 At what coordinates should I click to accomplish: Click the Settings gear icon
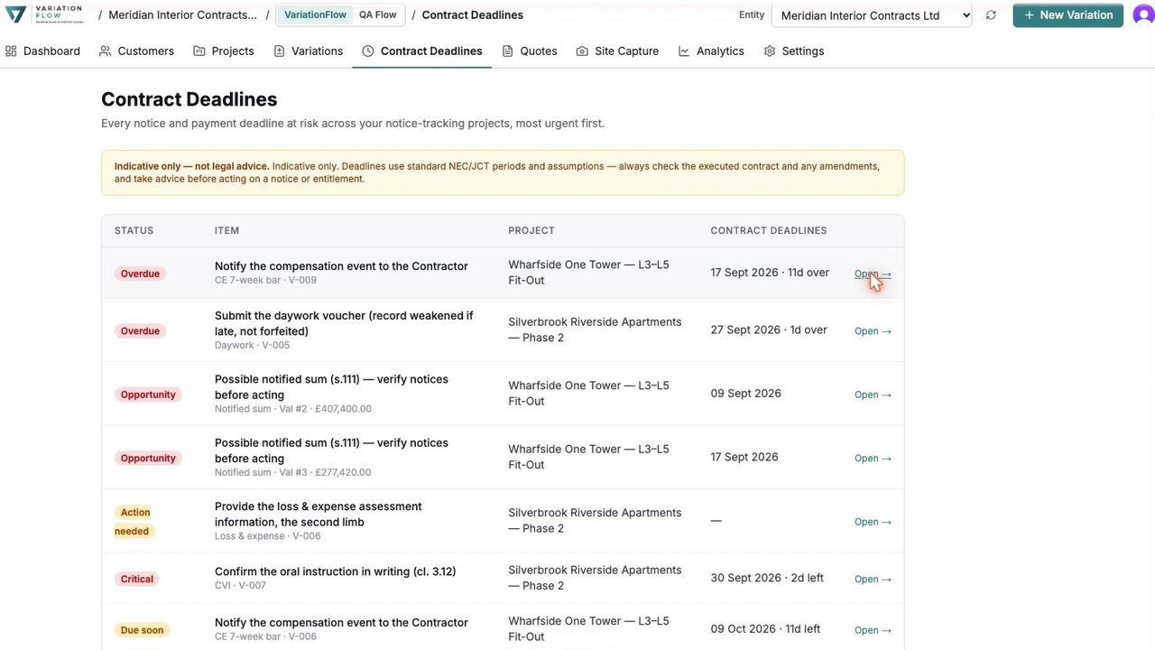[770, 51]
